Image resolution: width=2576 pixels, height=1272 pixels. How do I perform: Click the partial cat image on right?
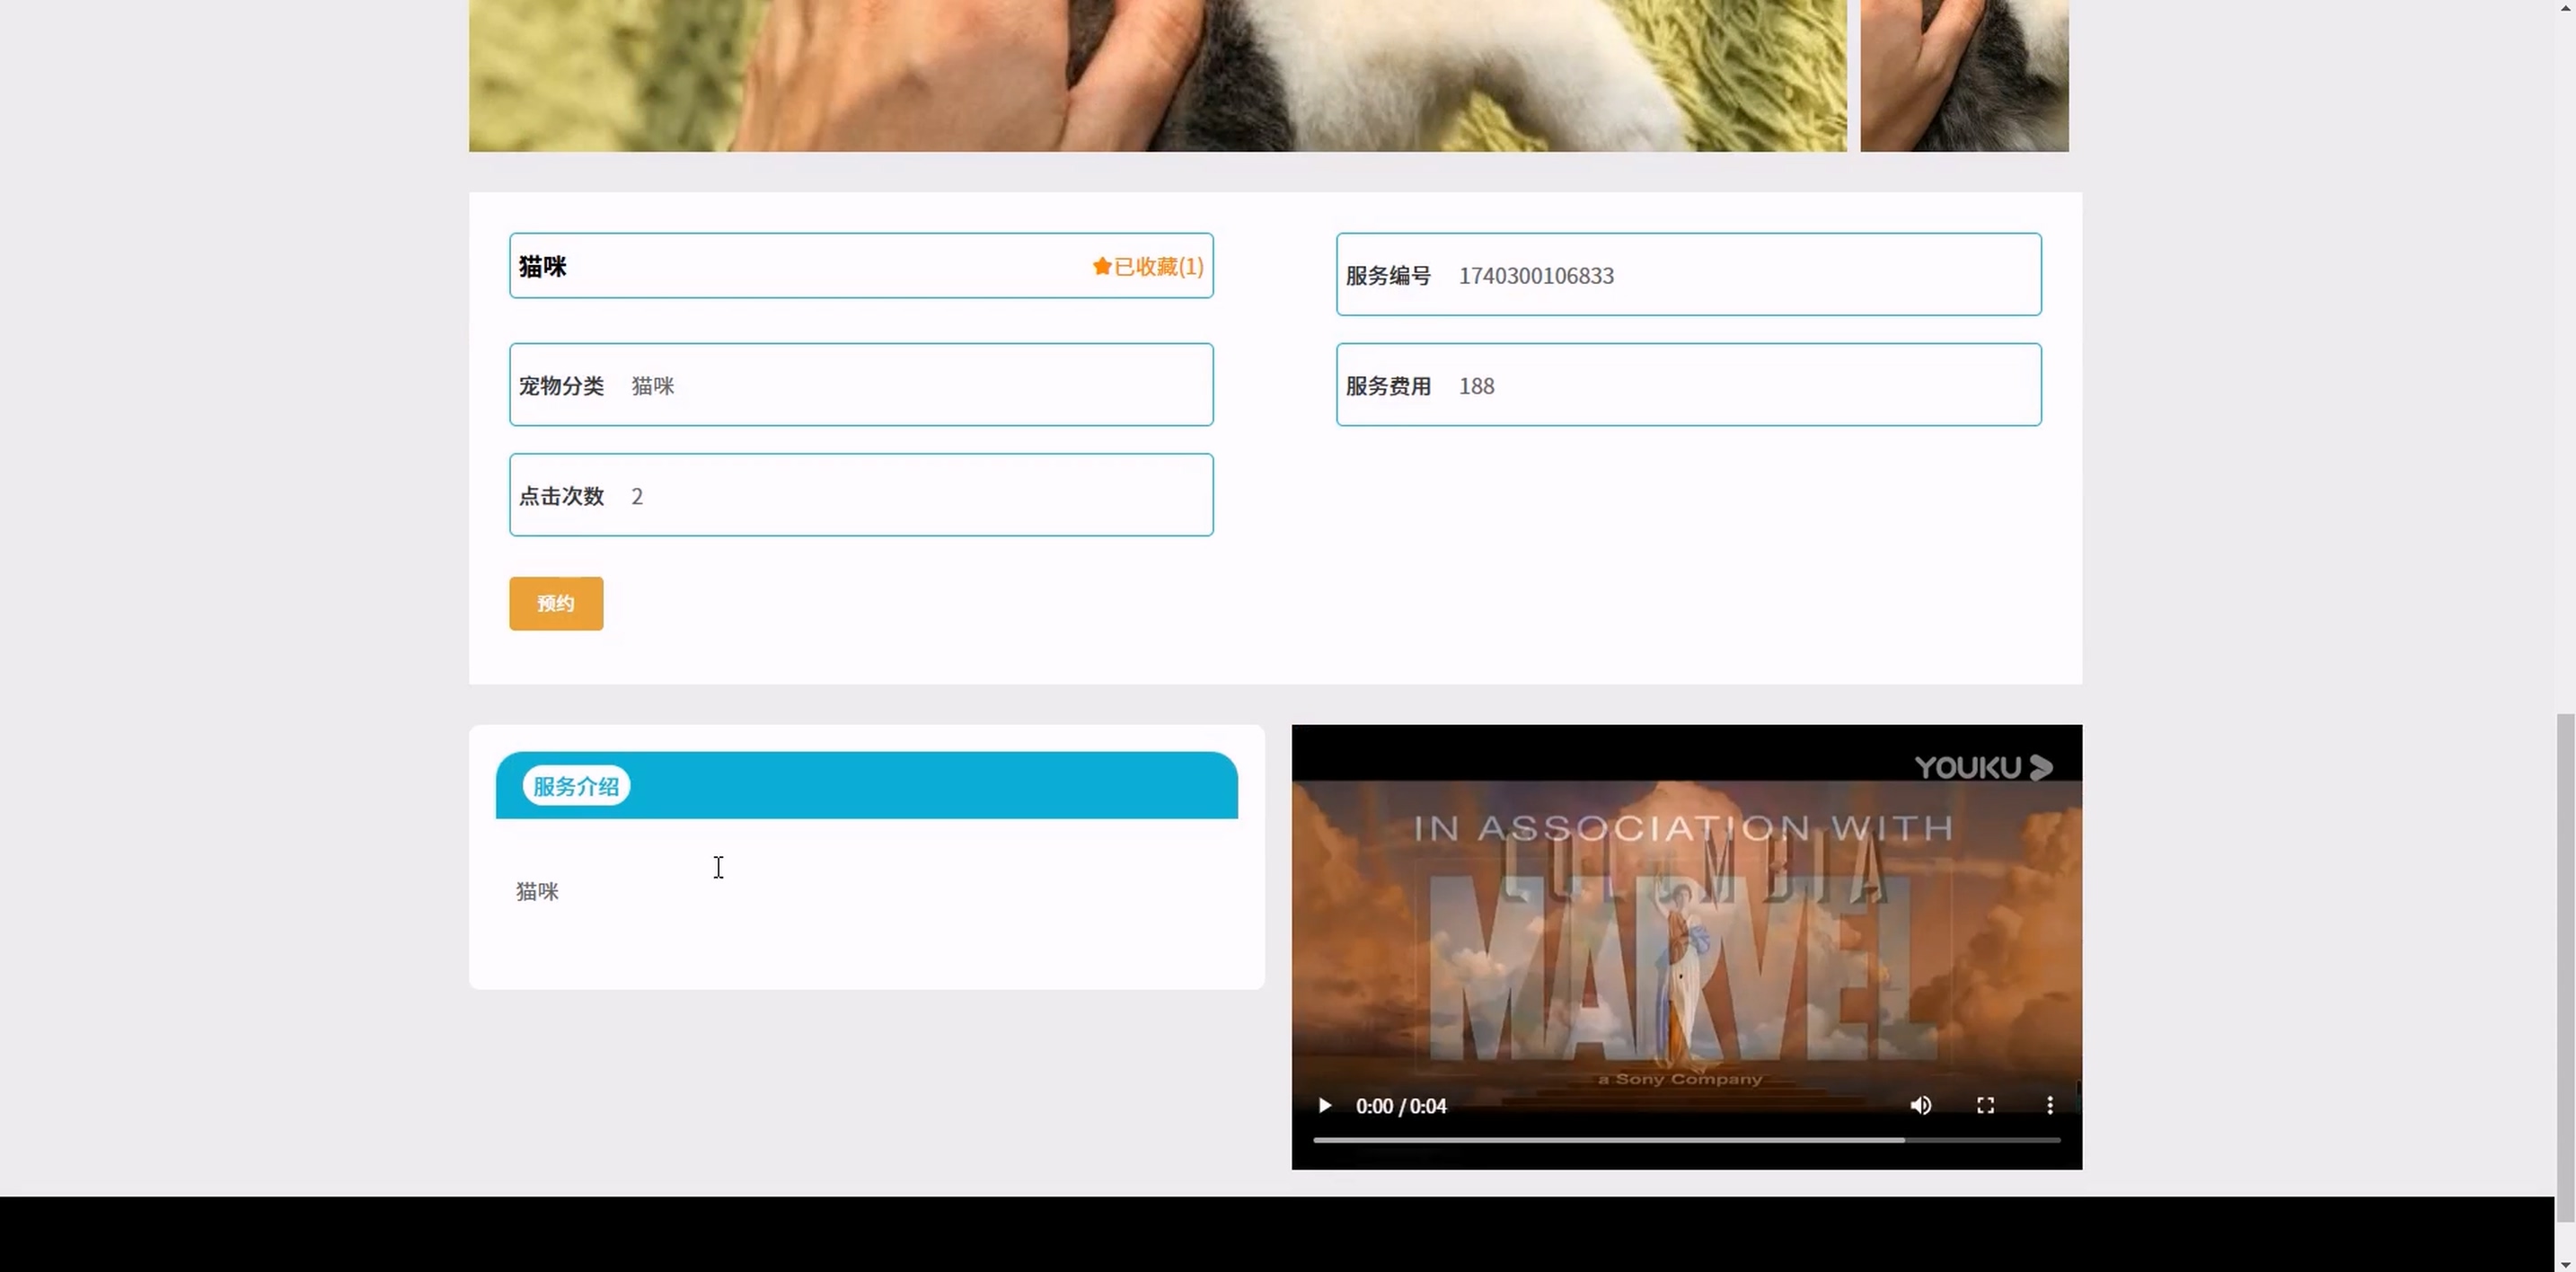[x=1964, y=75]
